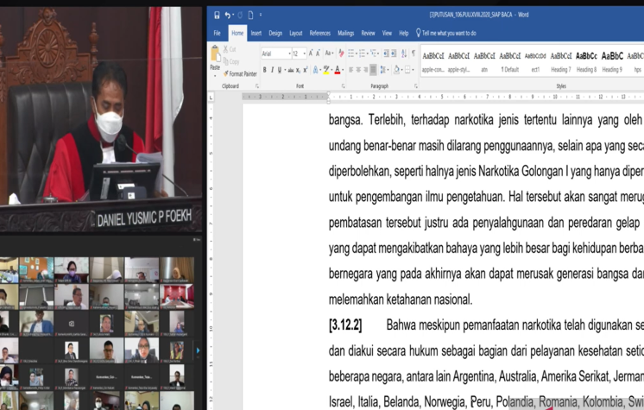Switch to the Mailings tab
The width and height of the screenshot is (644, 410).
tap(346, 34)
